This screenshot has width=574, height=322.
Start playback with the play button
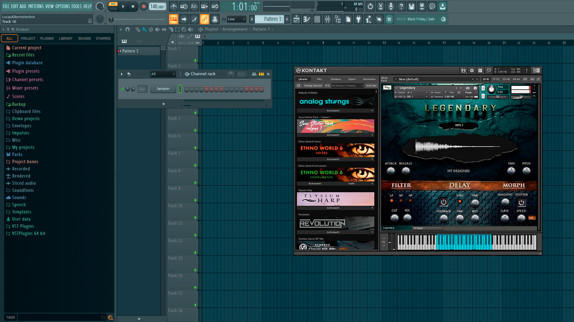[x=123, y=7]
